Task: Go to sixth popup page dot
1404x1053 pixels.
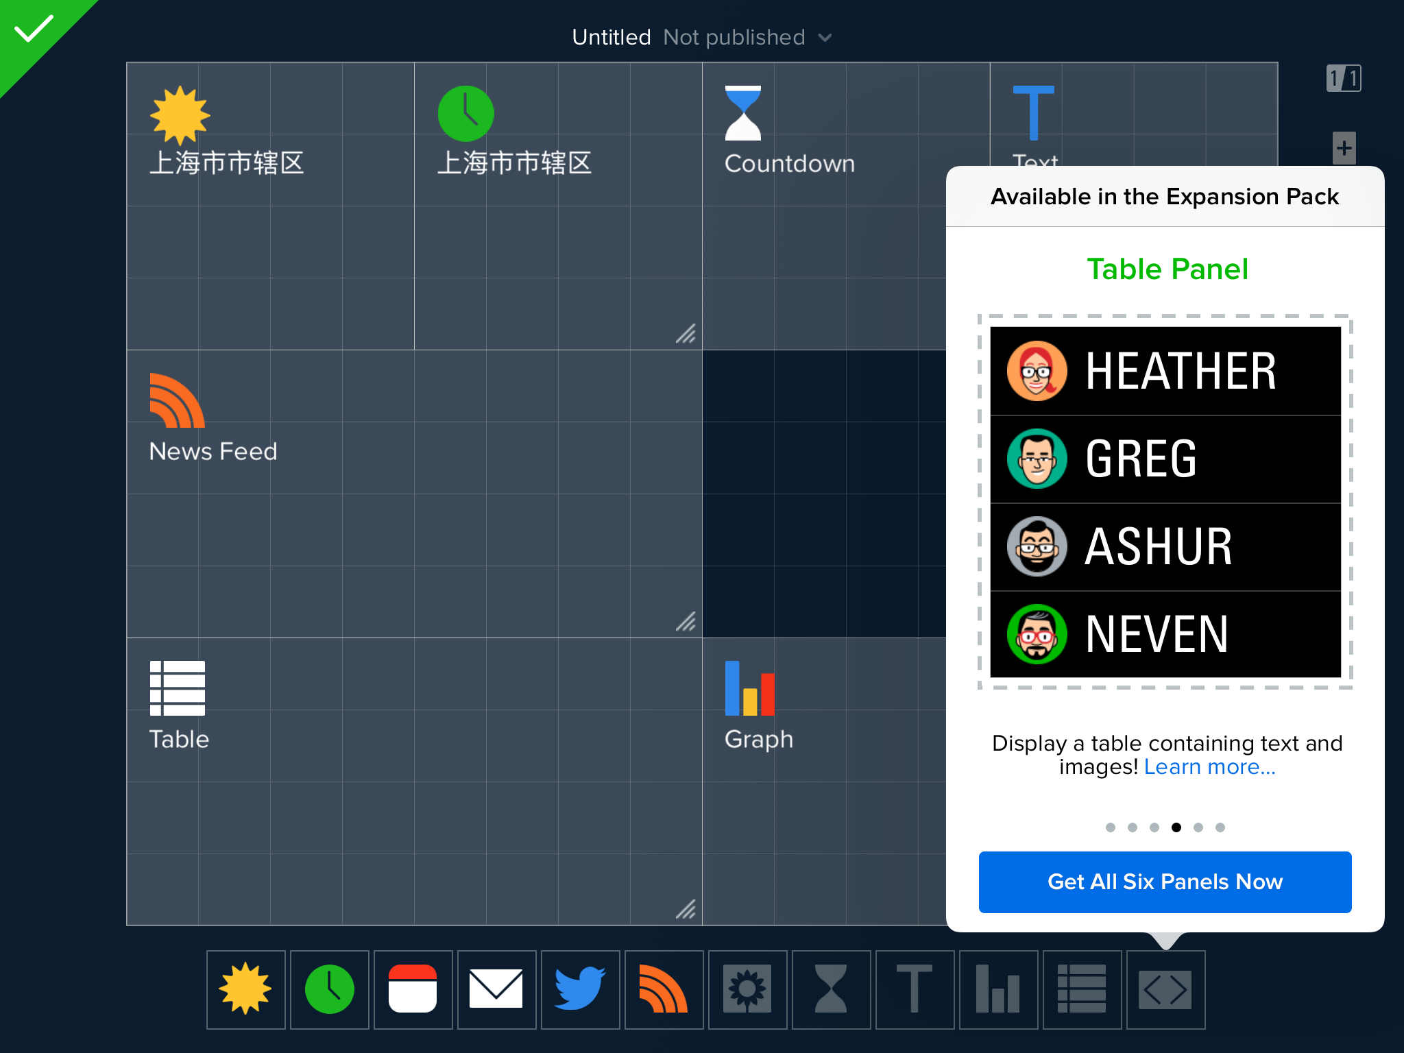Action: pos(1220,827)
